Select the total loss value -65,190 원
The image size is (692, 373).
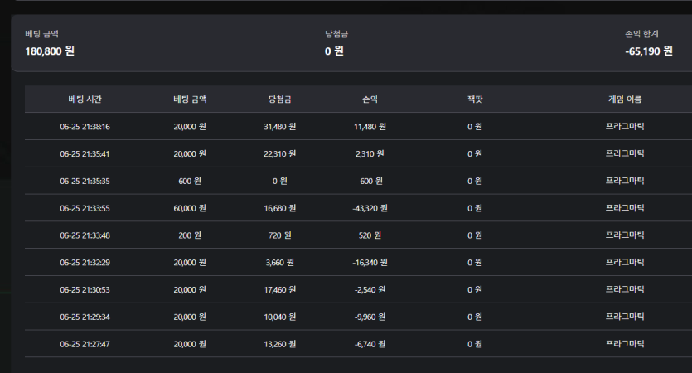pos(649,51)
